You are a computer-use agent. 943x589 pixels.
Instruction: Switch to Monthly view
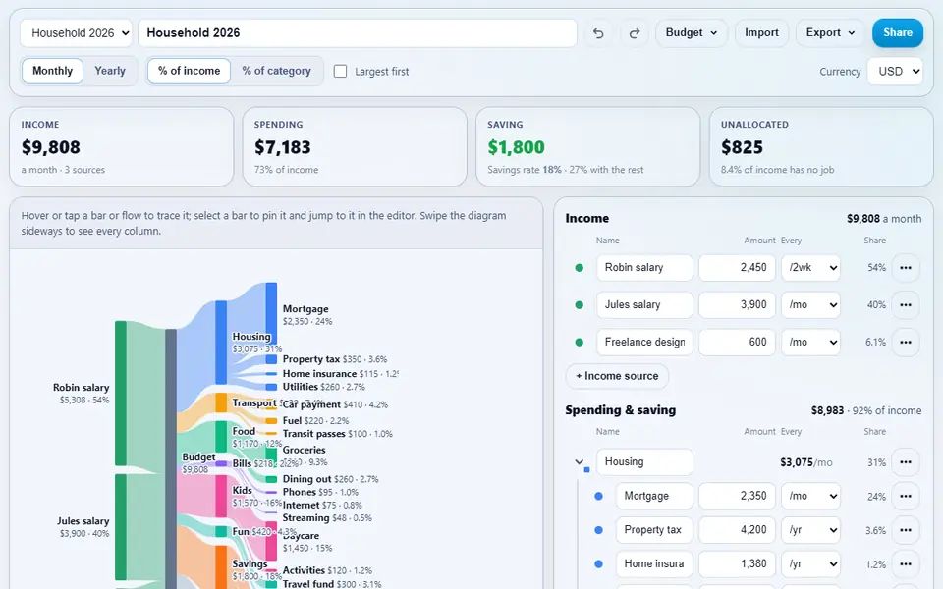tap(52, 71)
